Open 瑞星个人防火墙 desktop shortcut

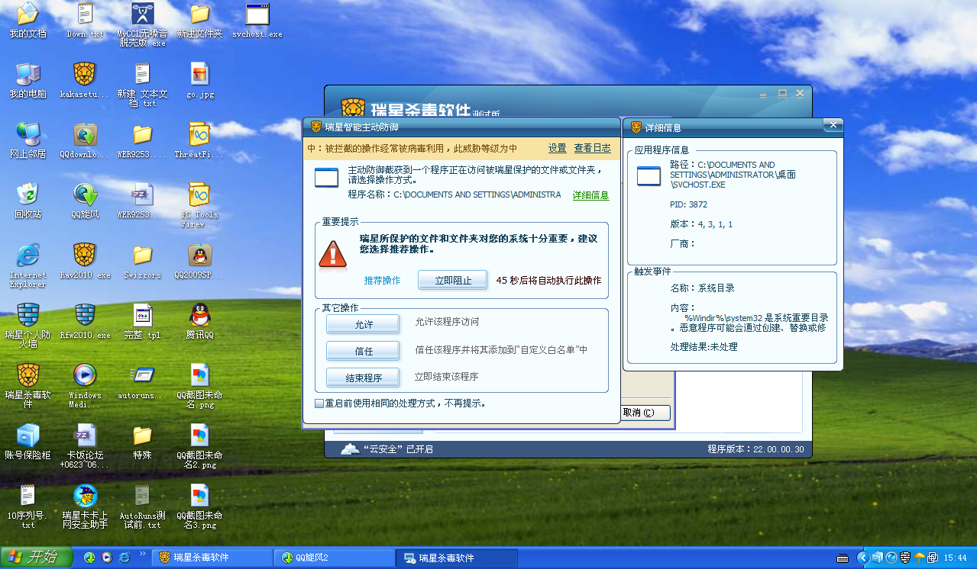tap(27, 326)
